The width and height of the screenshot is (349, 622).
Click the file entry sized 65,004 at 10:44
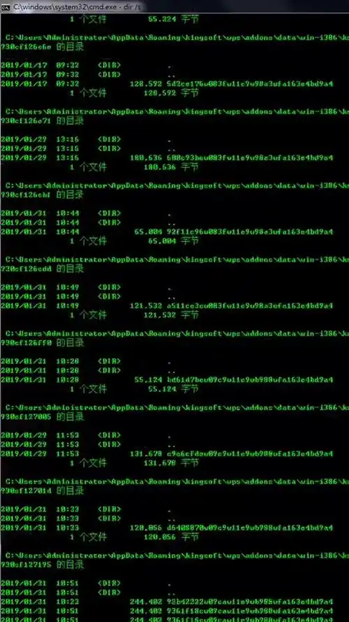tap(167, 232)
